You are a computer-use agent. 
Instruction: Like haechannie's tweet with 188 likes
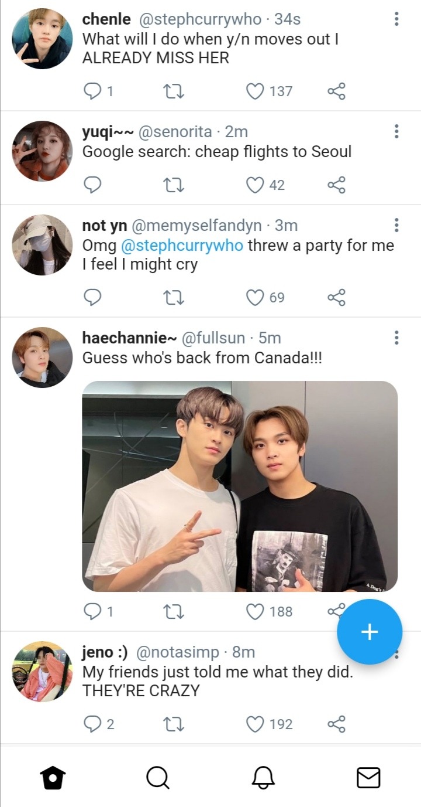click(255, 612)
